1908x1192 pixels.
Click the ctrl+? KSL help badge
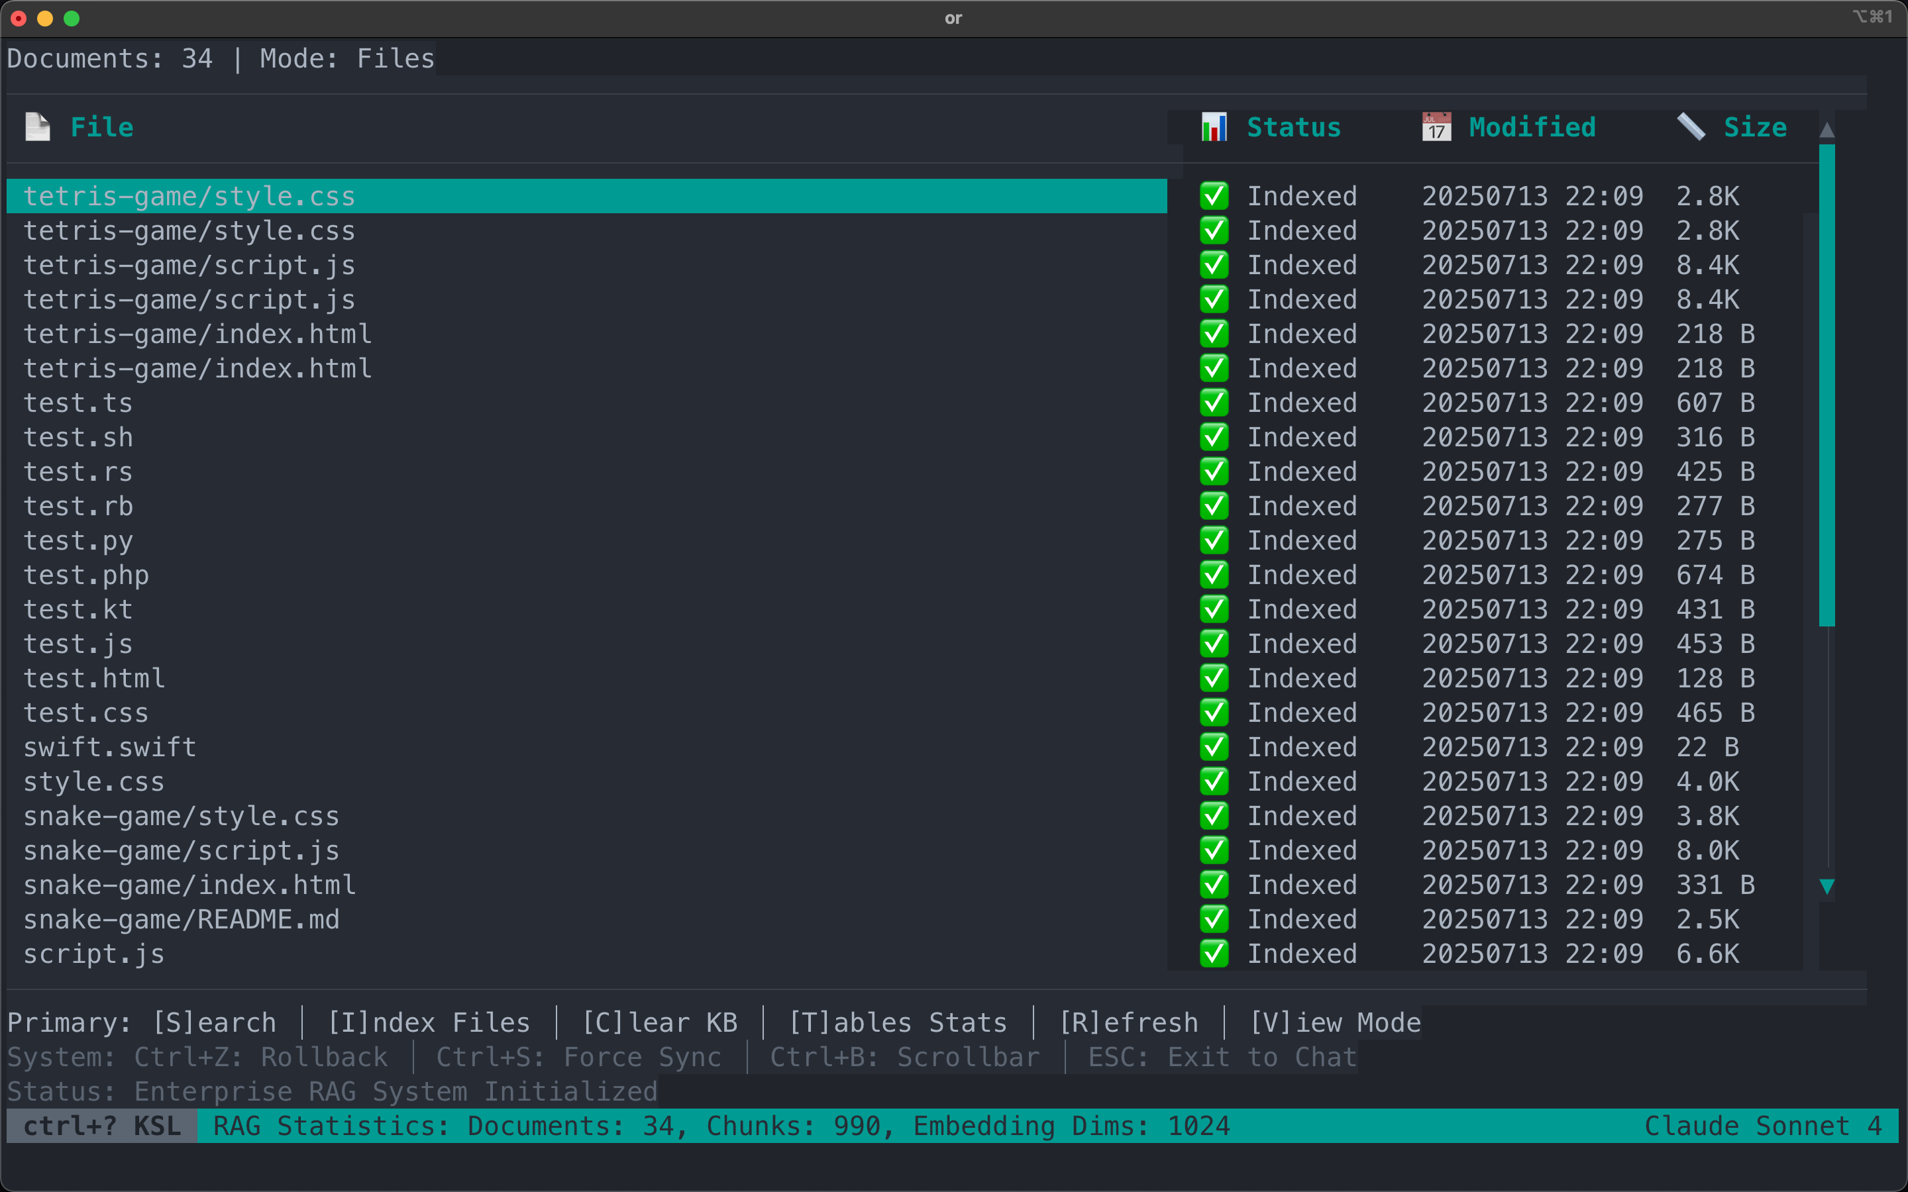tap(102, 1126)
